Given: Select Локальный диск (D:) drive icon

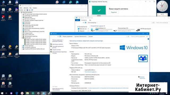Looking at the screenshot, I should (115, 30).
